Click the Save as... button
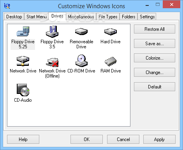The image size is (183, 150). point(155,44)
